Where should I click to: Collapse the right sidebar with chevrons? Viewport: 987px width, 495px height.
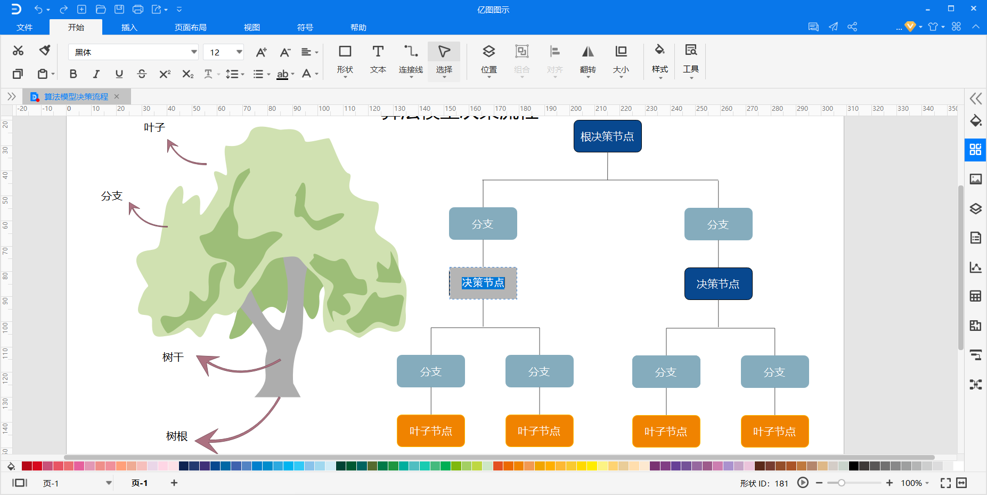pyautogui.click(x=975, y=98)
